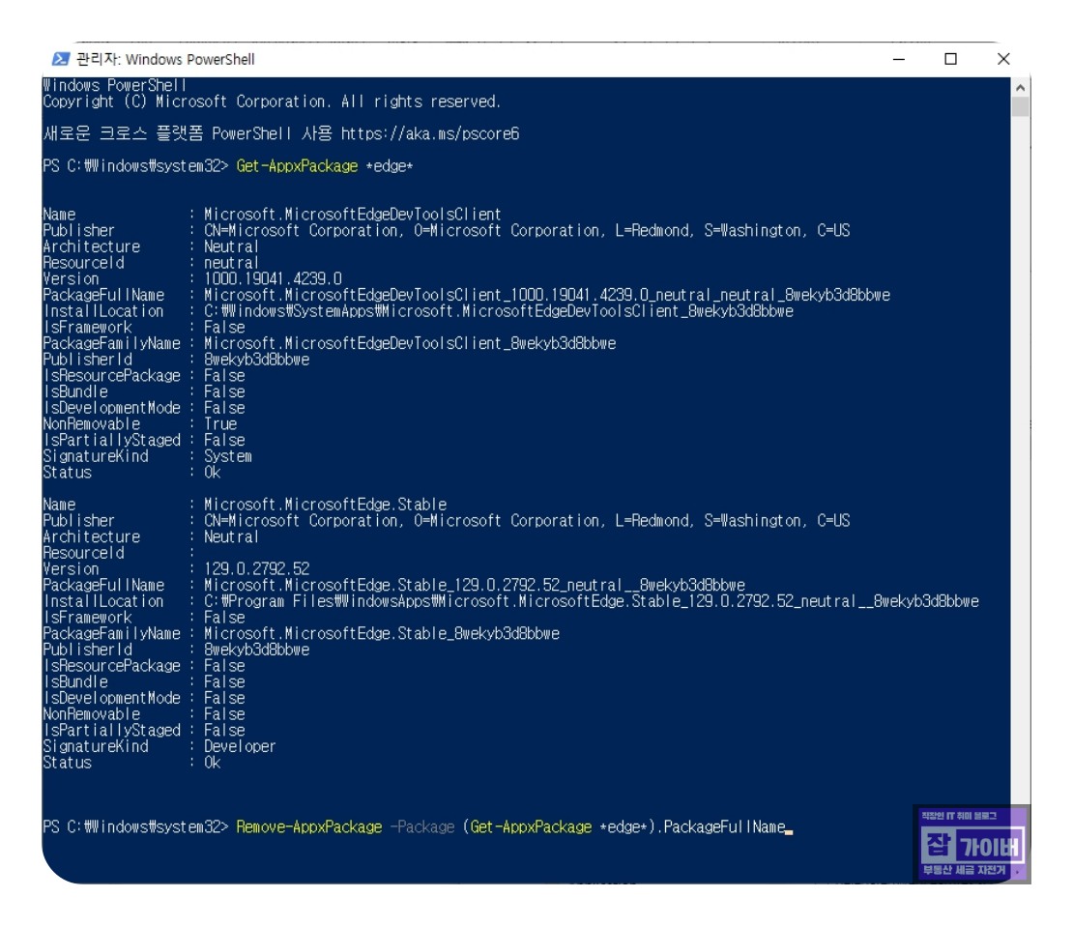The image size is (1073, 926).
Task: Click the DevToolsClient PackageFamilyName value
Action: [x=410, y=343]
